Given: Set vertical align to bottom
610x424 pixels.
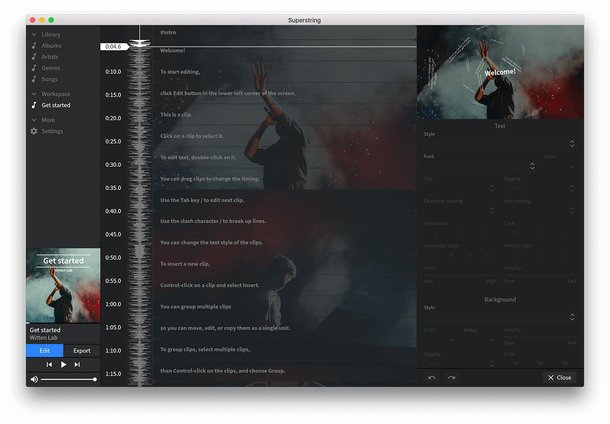Looking at the screenshot, I should [x=564, y=255].
